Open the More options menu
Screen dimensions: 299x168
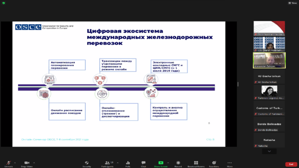coord(230,163)
